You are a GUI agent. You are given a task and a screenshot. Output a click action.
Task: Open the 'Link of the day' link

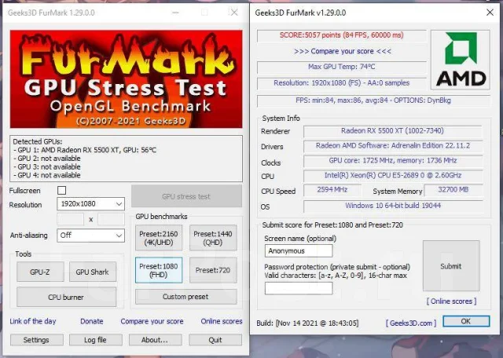(33, 321)
